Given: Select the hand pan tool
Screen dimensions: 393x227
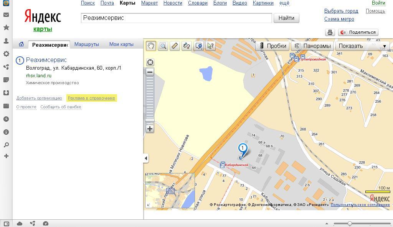Looking at the screenshot, I should pyautogui.click(x=151, y=46).
